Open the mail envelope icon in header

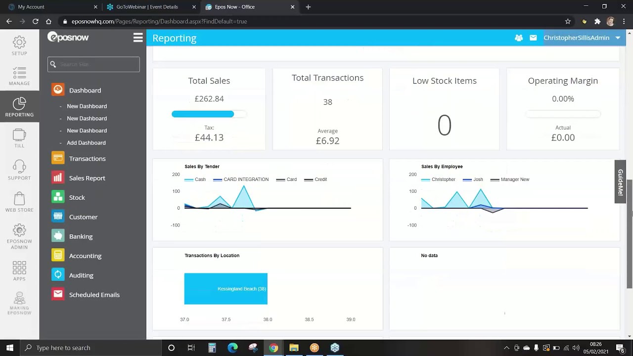point(533,38)
